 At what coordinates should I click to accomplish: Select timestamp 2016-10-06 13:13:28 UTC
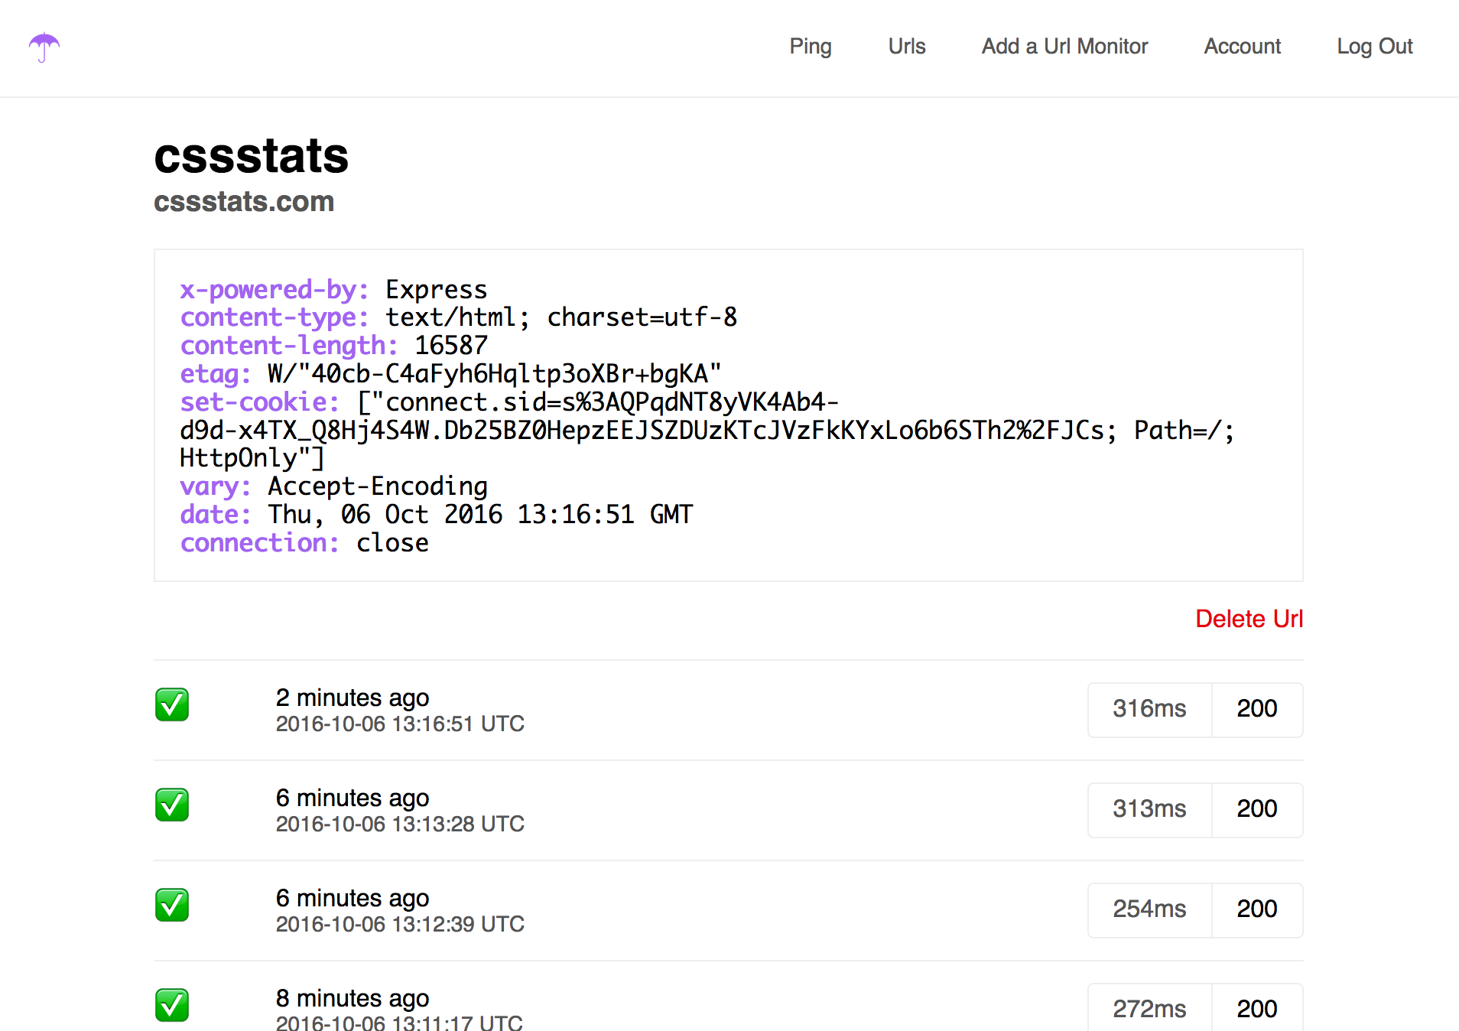click(400, 824)
